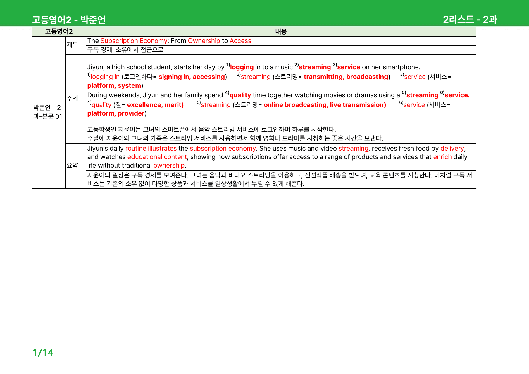The image size is (529, 374).
Task: Click the Korean summary starting '지윤이의 일상은'
Action: click(280, 179)
